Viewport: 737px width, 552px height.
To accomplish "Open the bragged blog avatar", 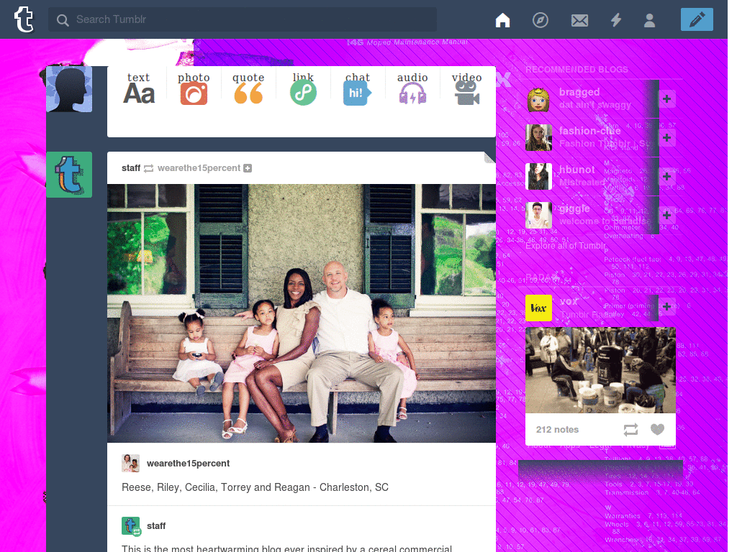I will pos(538,99).
